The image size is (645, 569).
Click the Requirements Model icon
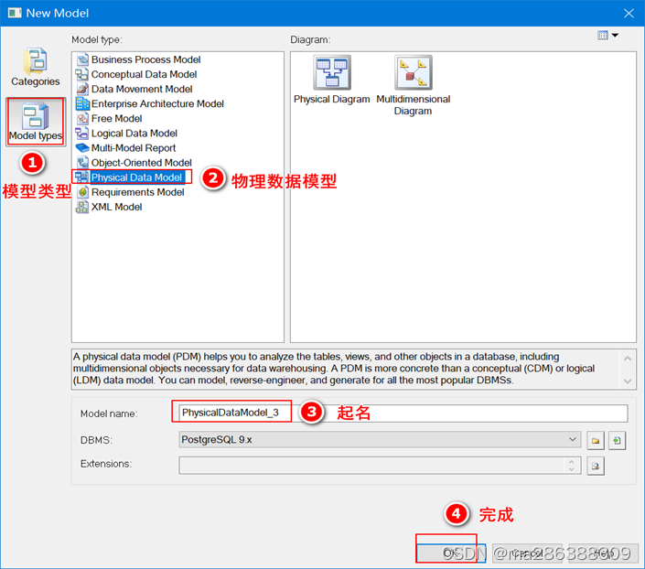[82, 192]
